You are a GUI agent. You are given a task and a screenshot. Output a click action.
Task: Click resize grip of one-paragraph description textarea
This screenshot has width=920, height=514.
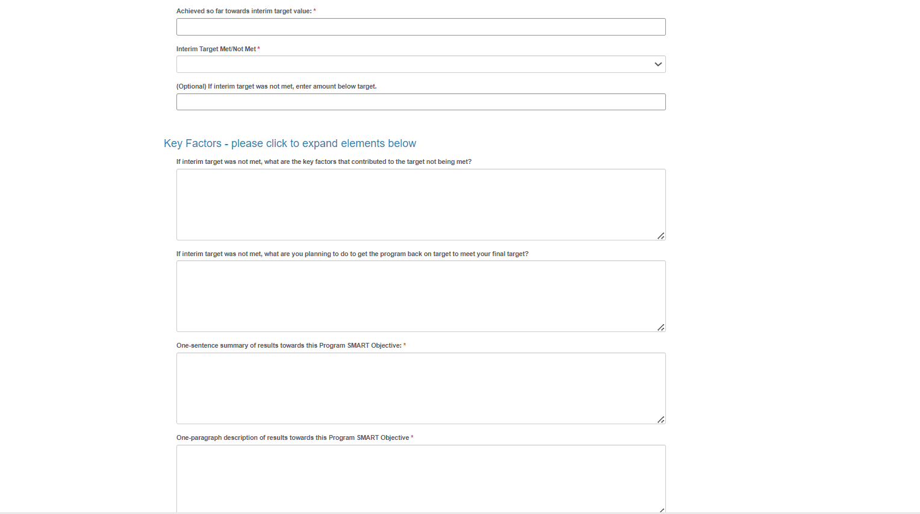tap(661, 510)
